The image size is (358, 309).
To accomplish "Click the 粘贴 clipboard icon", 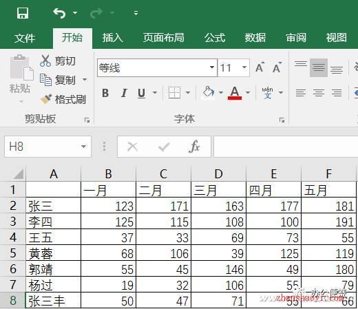I will (x=21, y=67).
